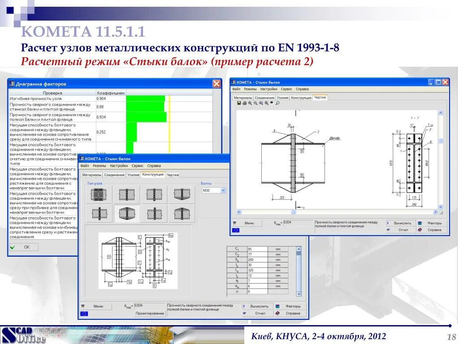
Task: Click the zoom-out magnifier next to zoom-in
Action: point(255,103)
